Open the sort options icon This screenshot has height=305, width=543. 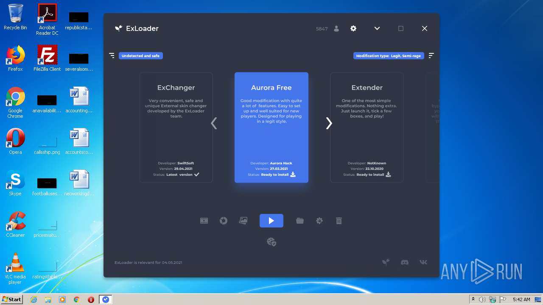(431, 55)
